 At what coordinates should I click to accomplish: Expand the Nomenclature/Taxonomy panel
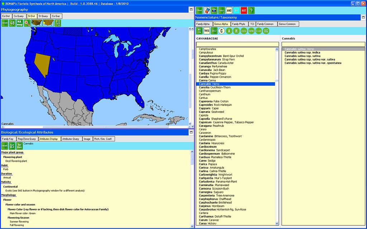point(362,17)
